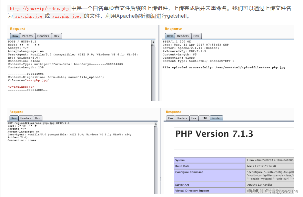Click X-Powered-By: PHP/7.1.3 header
Viewport: 303px width, 197px height.
tap(184, 51)
